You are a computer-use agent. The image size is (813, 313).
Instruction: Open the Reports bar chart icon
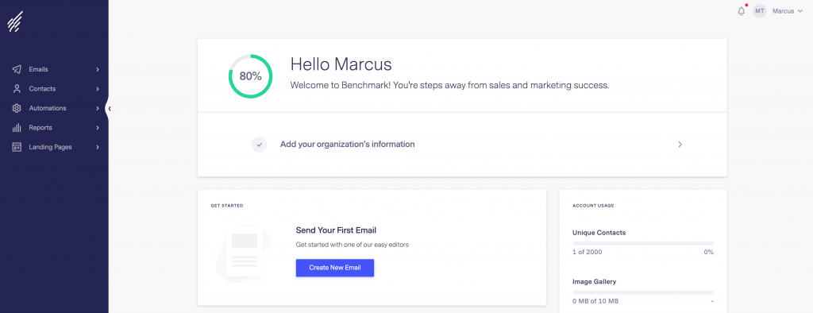[x=17, y=128]
